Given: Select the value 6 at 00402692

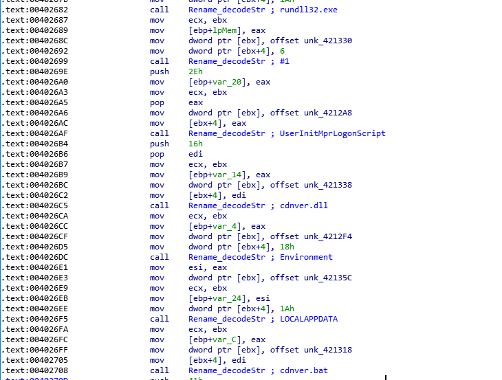Looking at the screenshot, I should (282, 51).
